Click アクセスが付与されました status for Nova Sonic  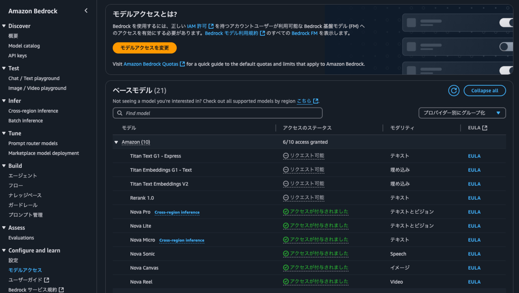(x=316, y=254)
